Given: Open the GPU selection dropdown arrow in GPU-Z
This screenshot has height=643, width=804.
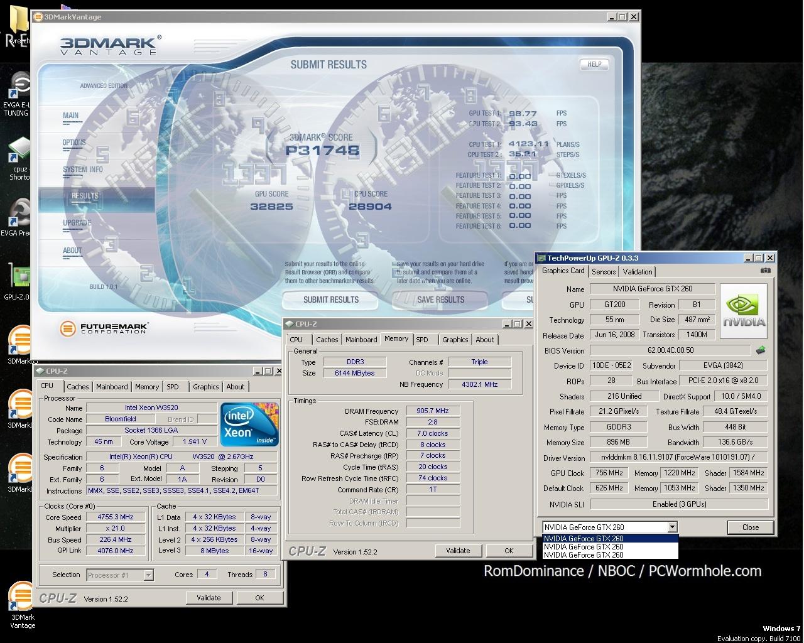Looking at the screenshot, I should point(672,527).
